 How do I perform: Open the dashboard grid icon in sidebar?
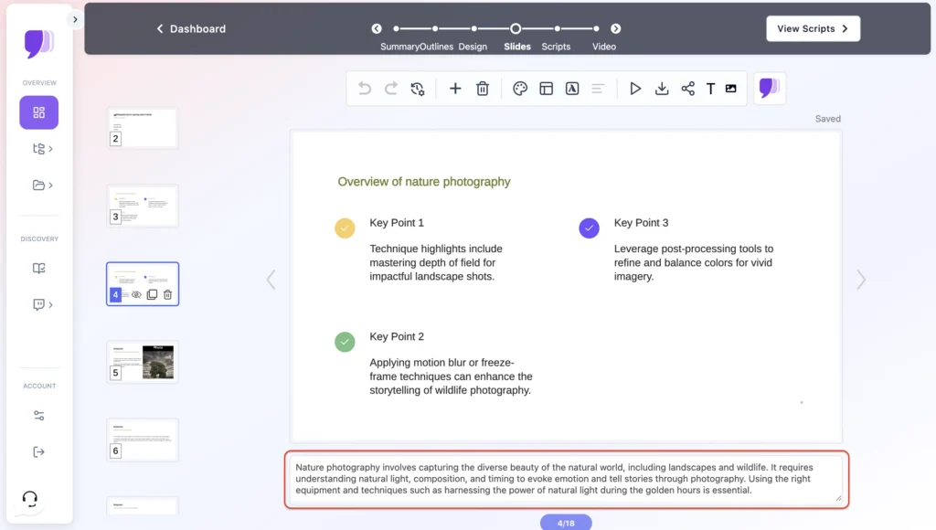(38, 112)
